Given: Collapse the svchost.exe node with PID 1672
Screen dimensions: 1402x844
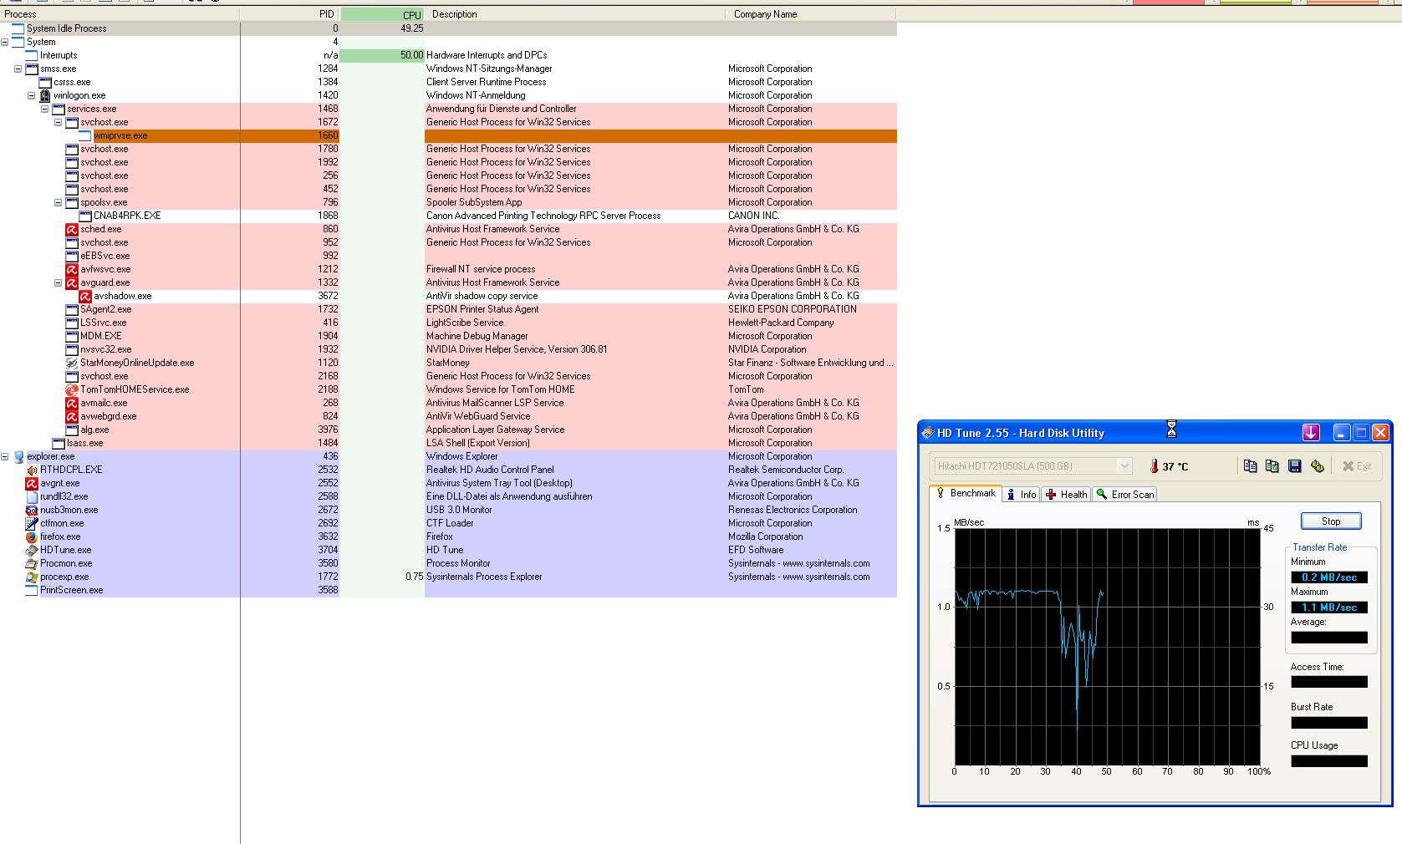Looking at the screenshot, I should click(59, 122).
